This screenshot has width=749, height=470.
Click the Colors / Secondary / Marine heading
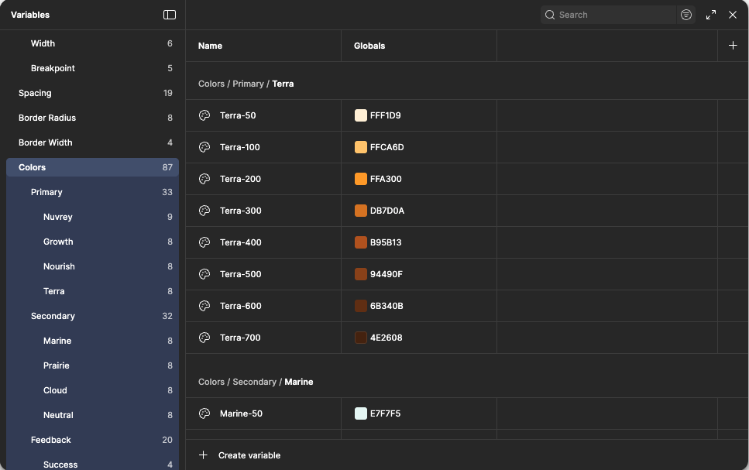pyautogui.click(x=256, y=382)
